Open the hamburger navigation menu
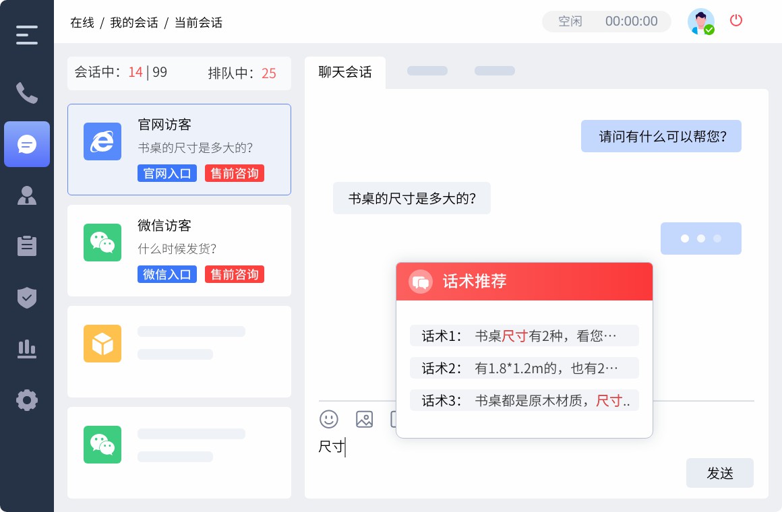782x512 pixels. pyautogui.click(x=27, y=34)
